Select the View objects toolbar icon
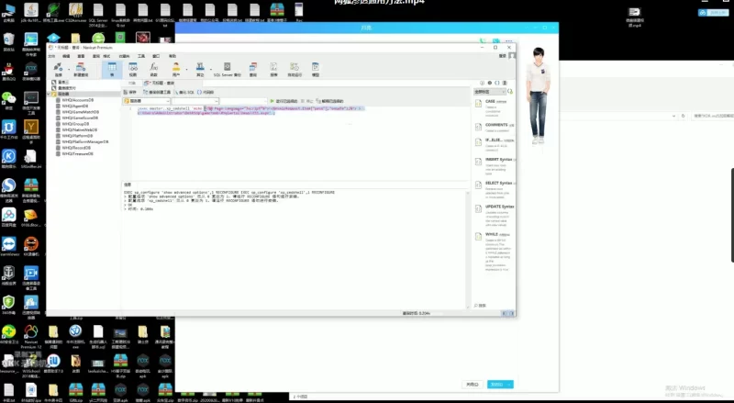This screenshot has height=403, width=734. tap(133, 69)
